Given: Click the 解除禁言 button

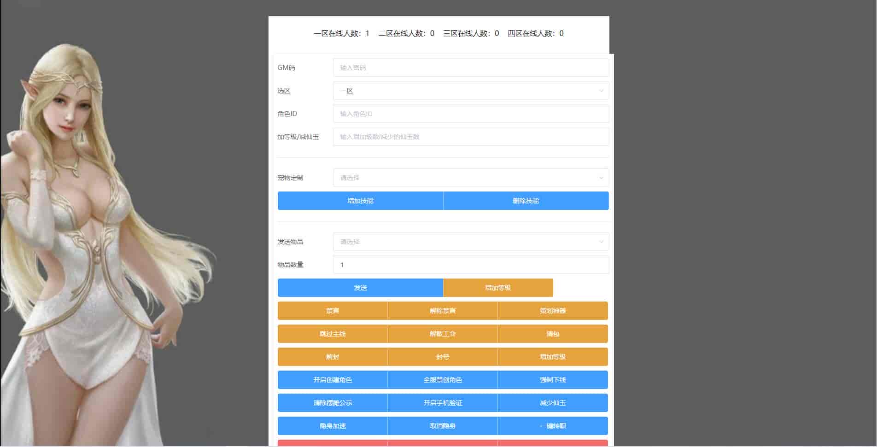Looking at the screenshot, I should point(443,311).
